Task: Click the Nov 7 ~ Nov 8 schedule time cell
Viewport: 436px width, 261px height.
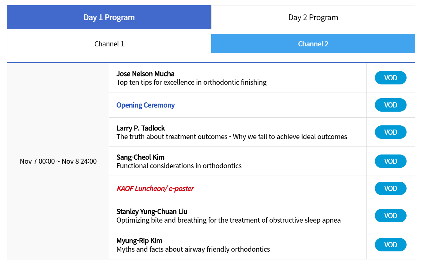Action: click(58, 161)
